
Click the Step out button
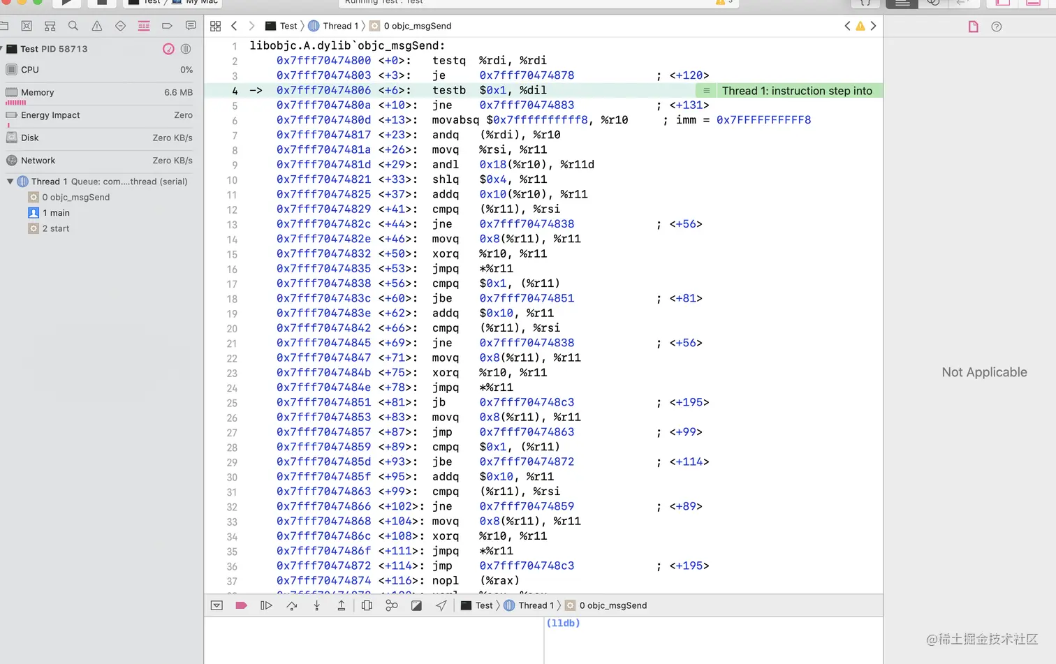pyautogui.click(x=342, y=605)
